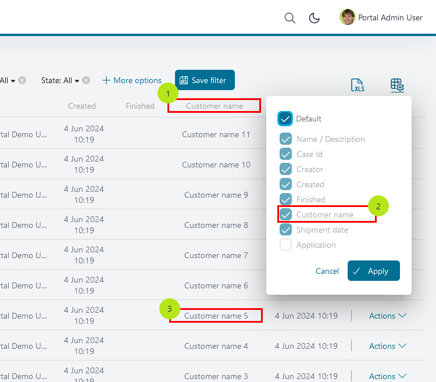Toggle the Default checkbox
Viewport: 436px width, 382px height.
[x=285, y=119]
